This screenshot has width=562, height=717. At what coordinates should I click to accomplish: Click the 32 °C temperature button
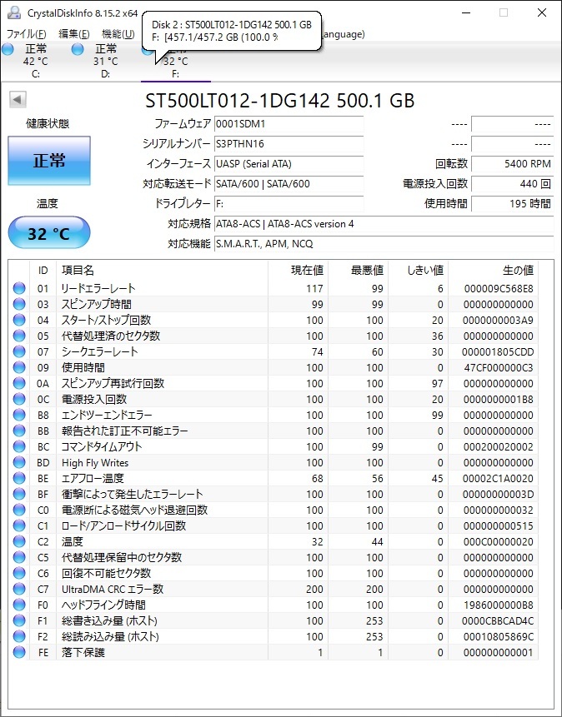49,232
